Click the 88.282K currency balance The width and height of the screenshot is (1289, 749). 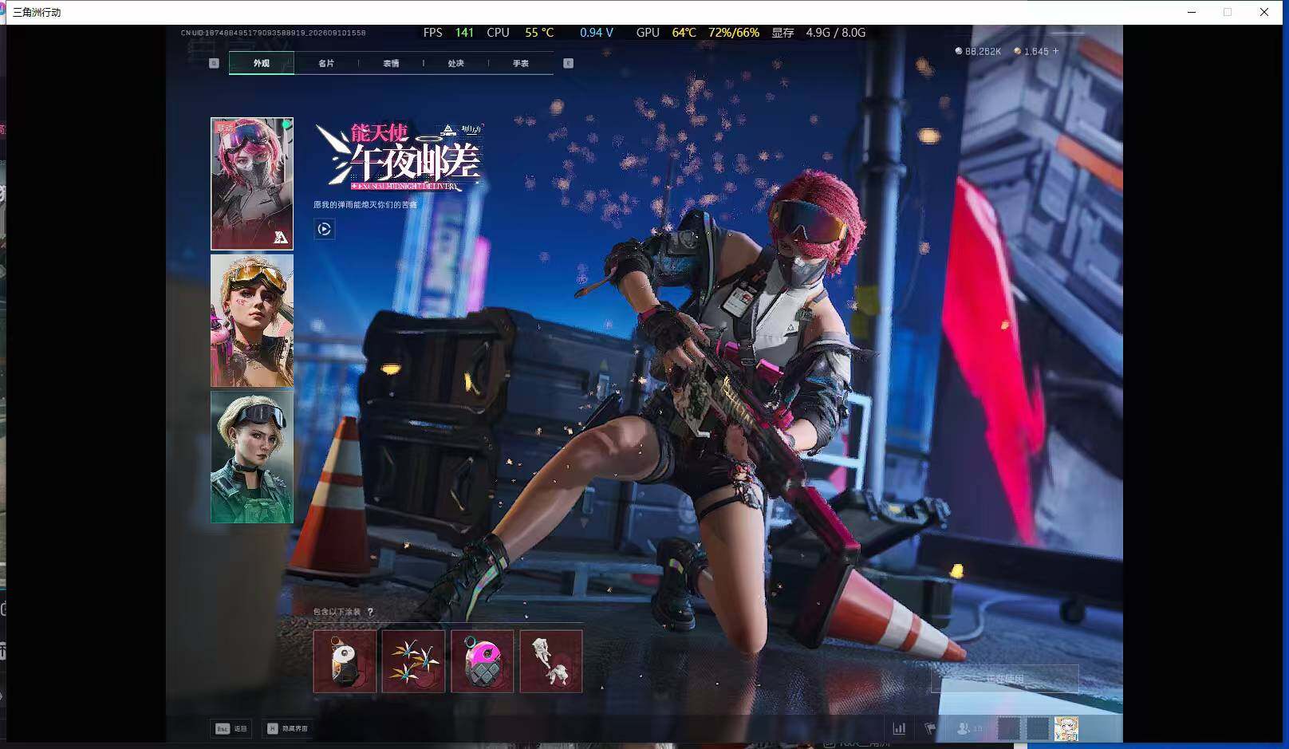[x=978, y=51]
